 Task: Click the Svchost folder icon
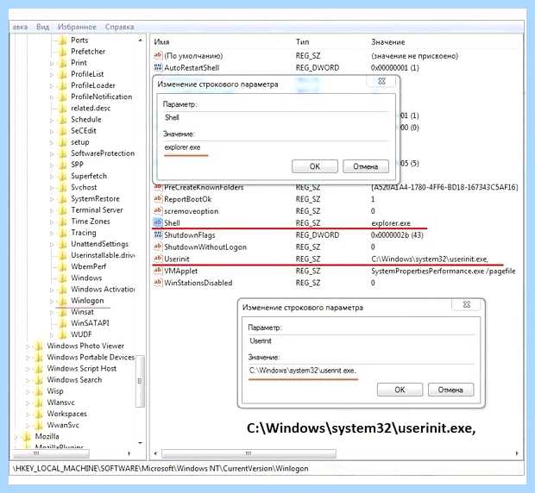62,187
